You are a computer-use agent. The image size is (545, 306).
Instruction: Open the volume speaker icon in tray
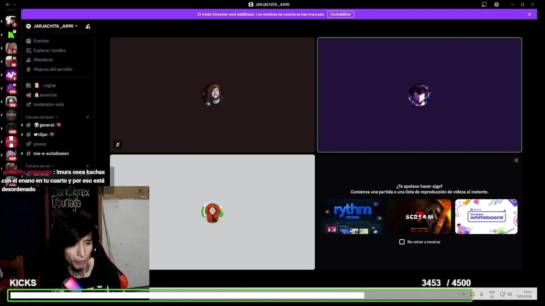509,294
